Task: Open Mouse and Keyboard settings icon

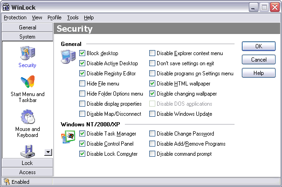Action: click(x=27, y=117)
